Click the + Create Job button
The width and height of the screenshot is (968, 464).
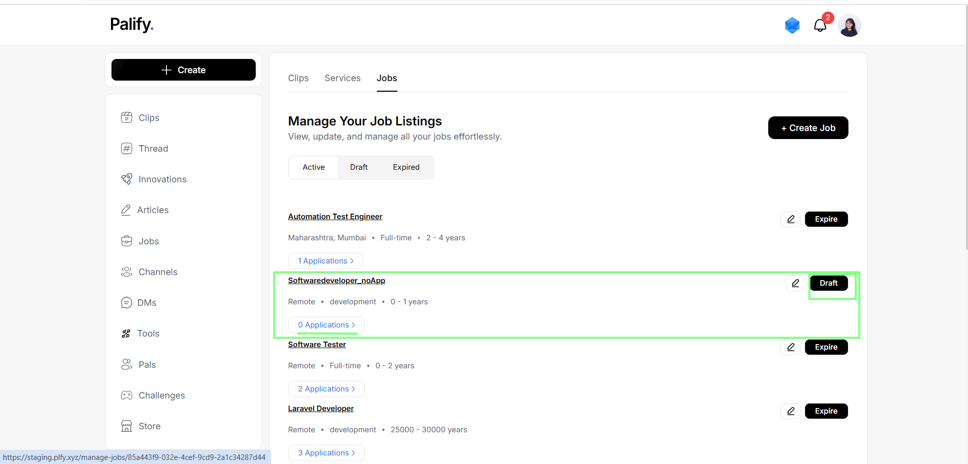pyautogui.click(x=808, y=128)
